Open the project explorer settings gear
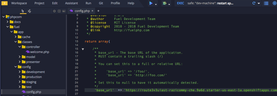The image size is (277, 96). [54, 11]
